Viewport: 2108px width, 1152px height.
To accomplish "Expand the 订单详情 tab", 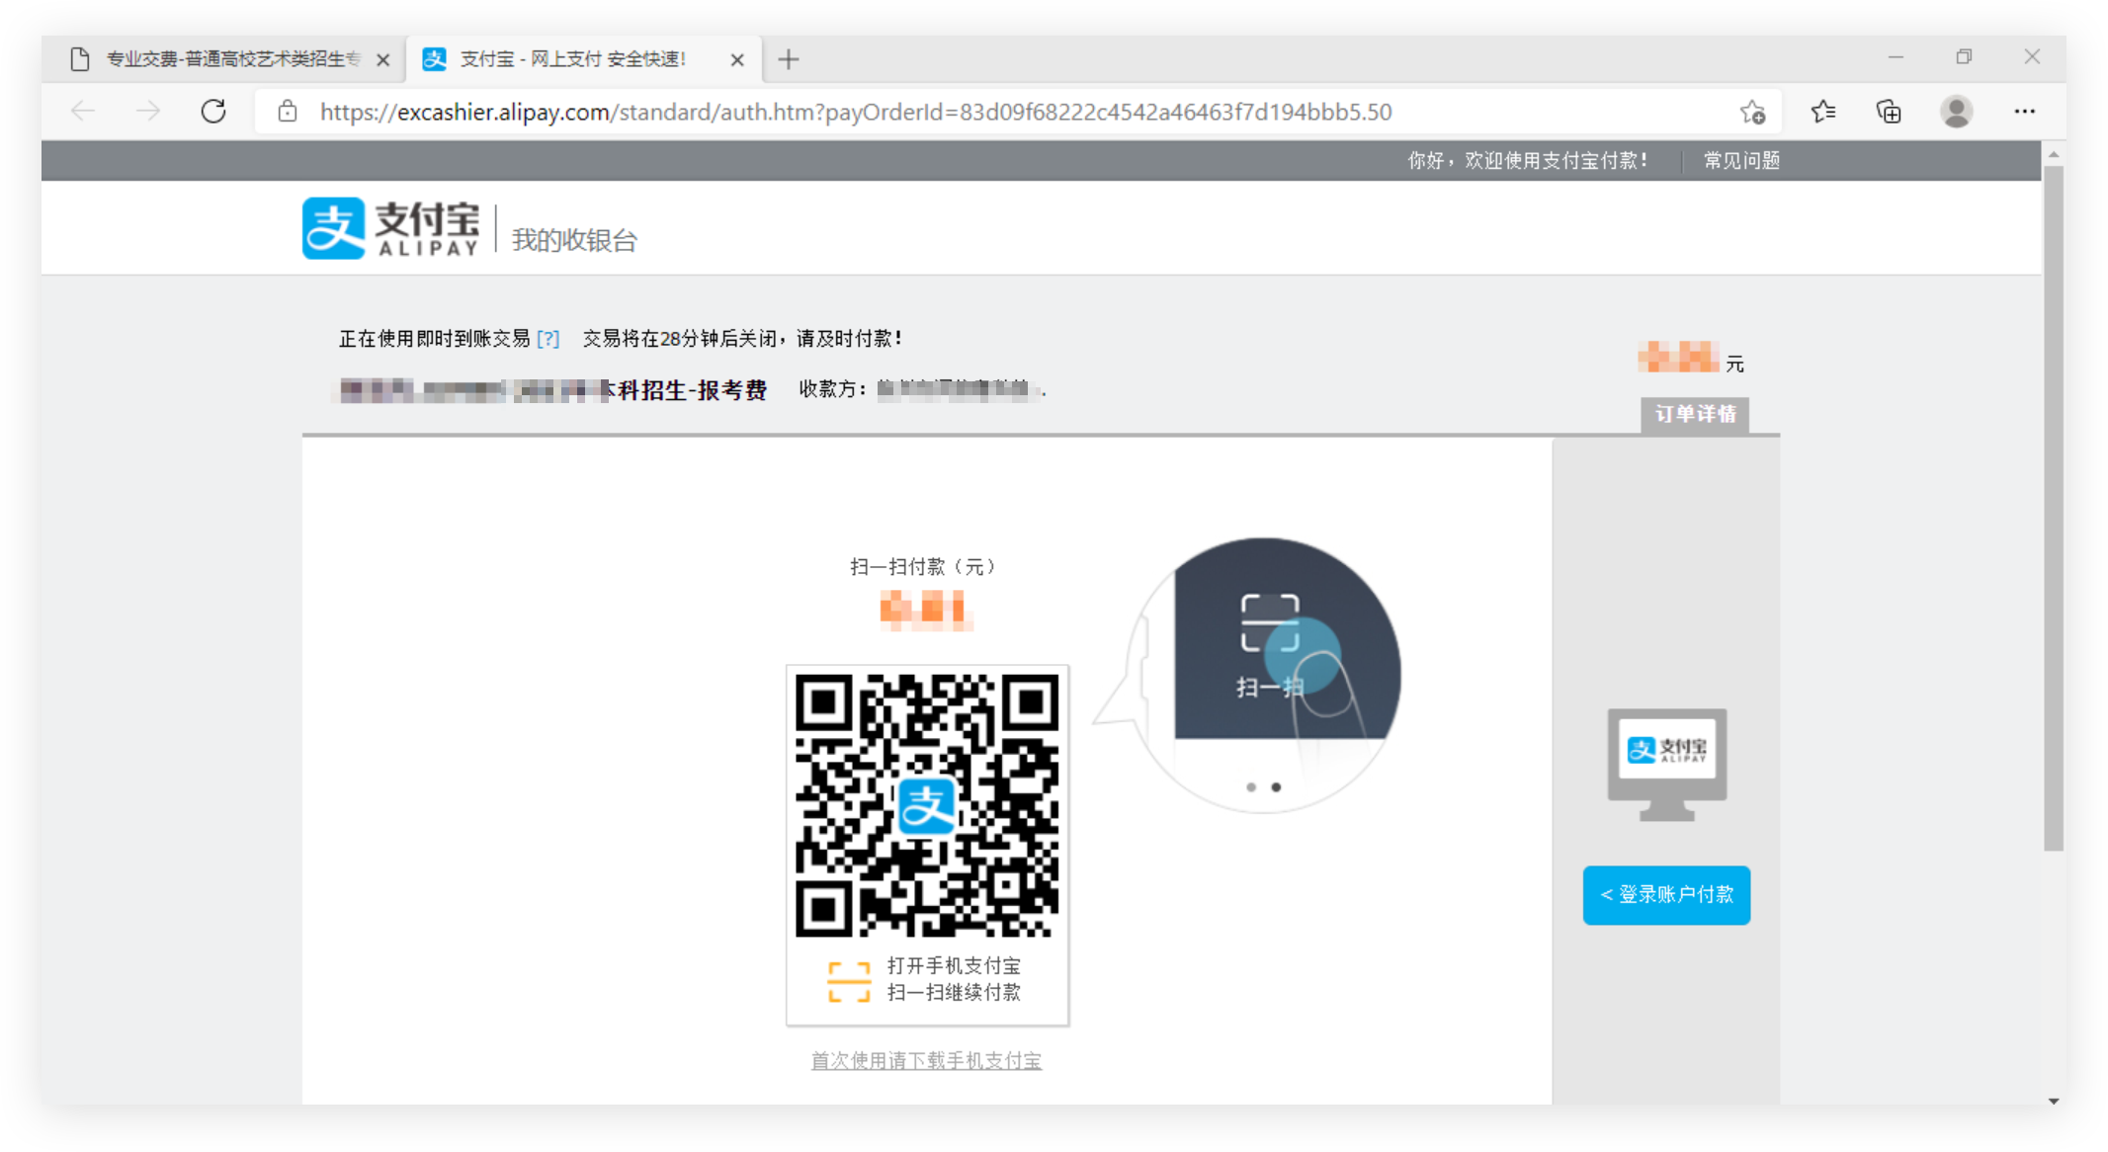I will click(1695, 414).
